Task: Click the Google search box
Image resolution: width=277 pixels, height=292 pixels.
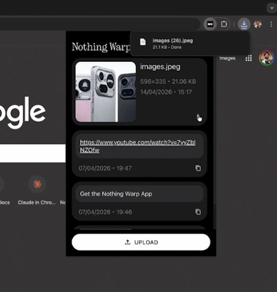Action: tap(33, 153)
